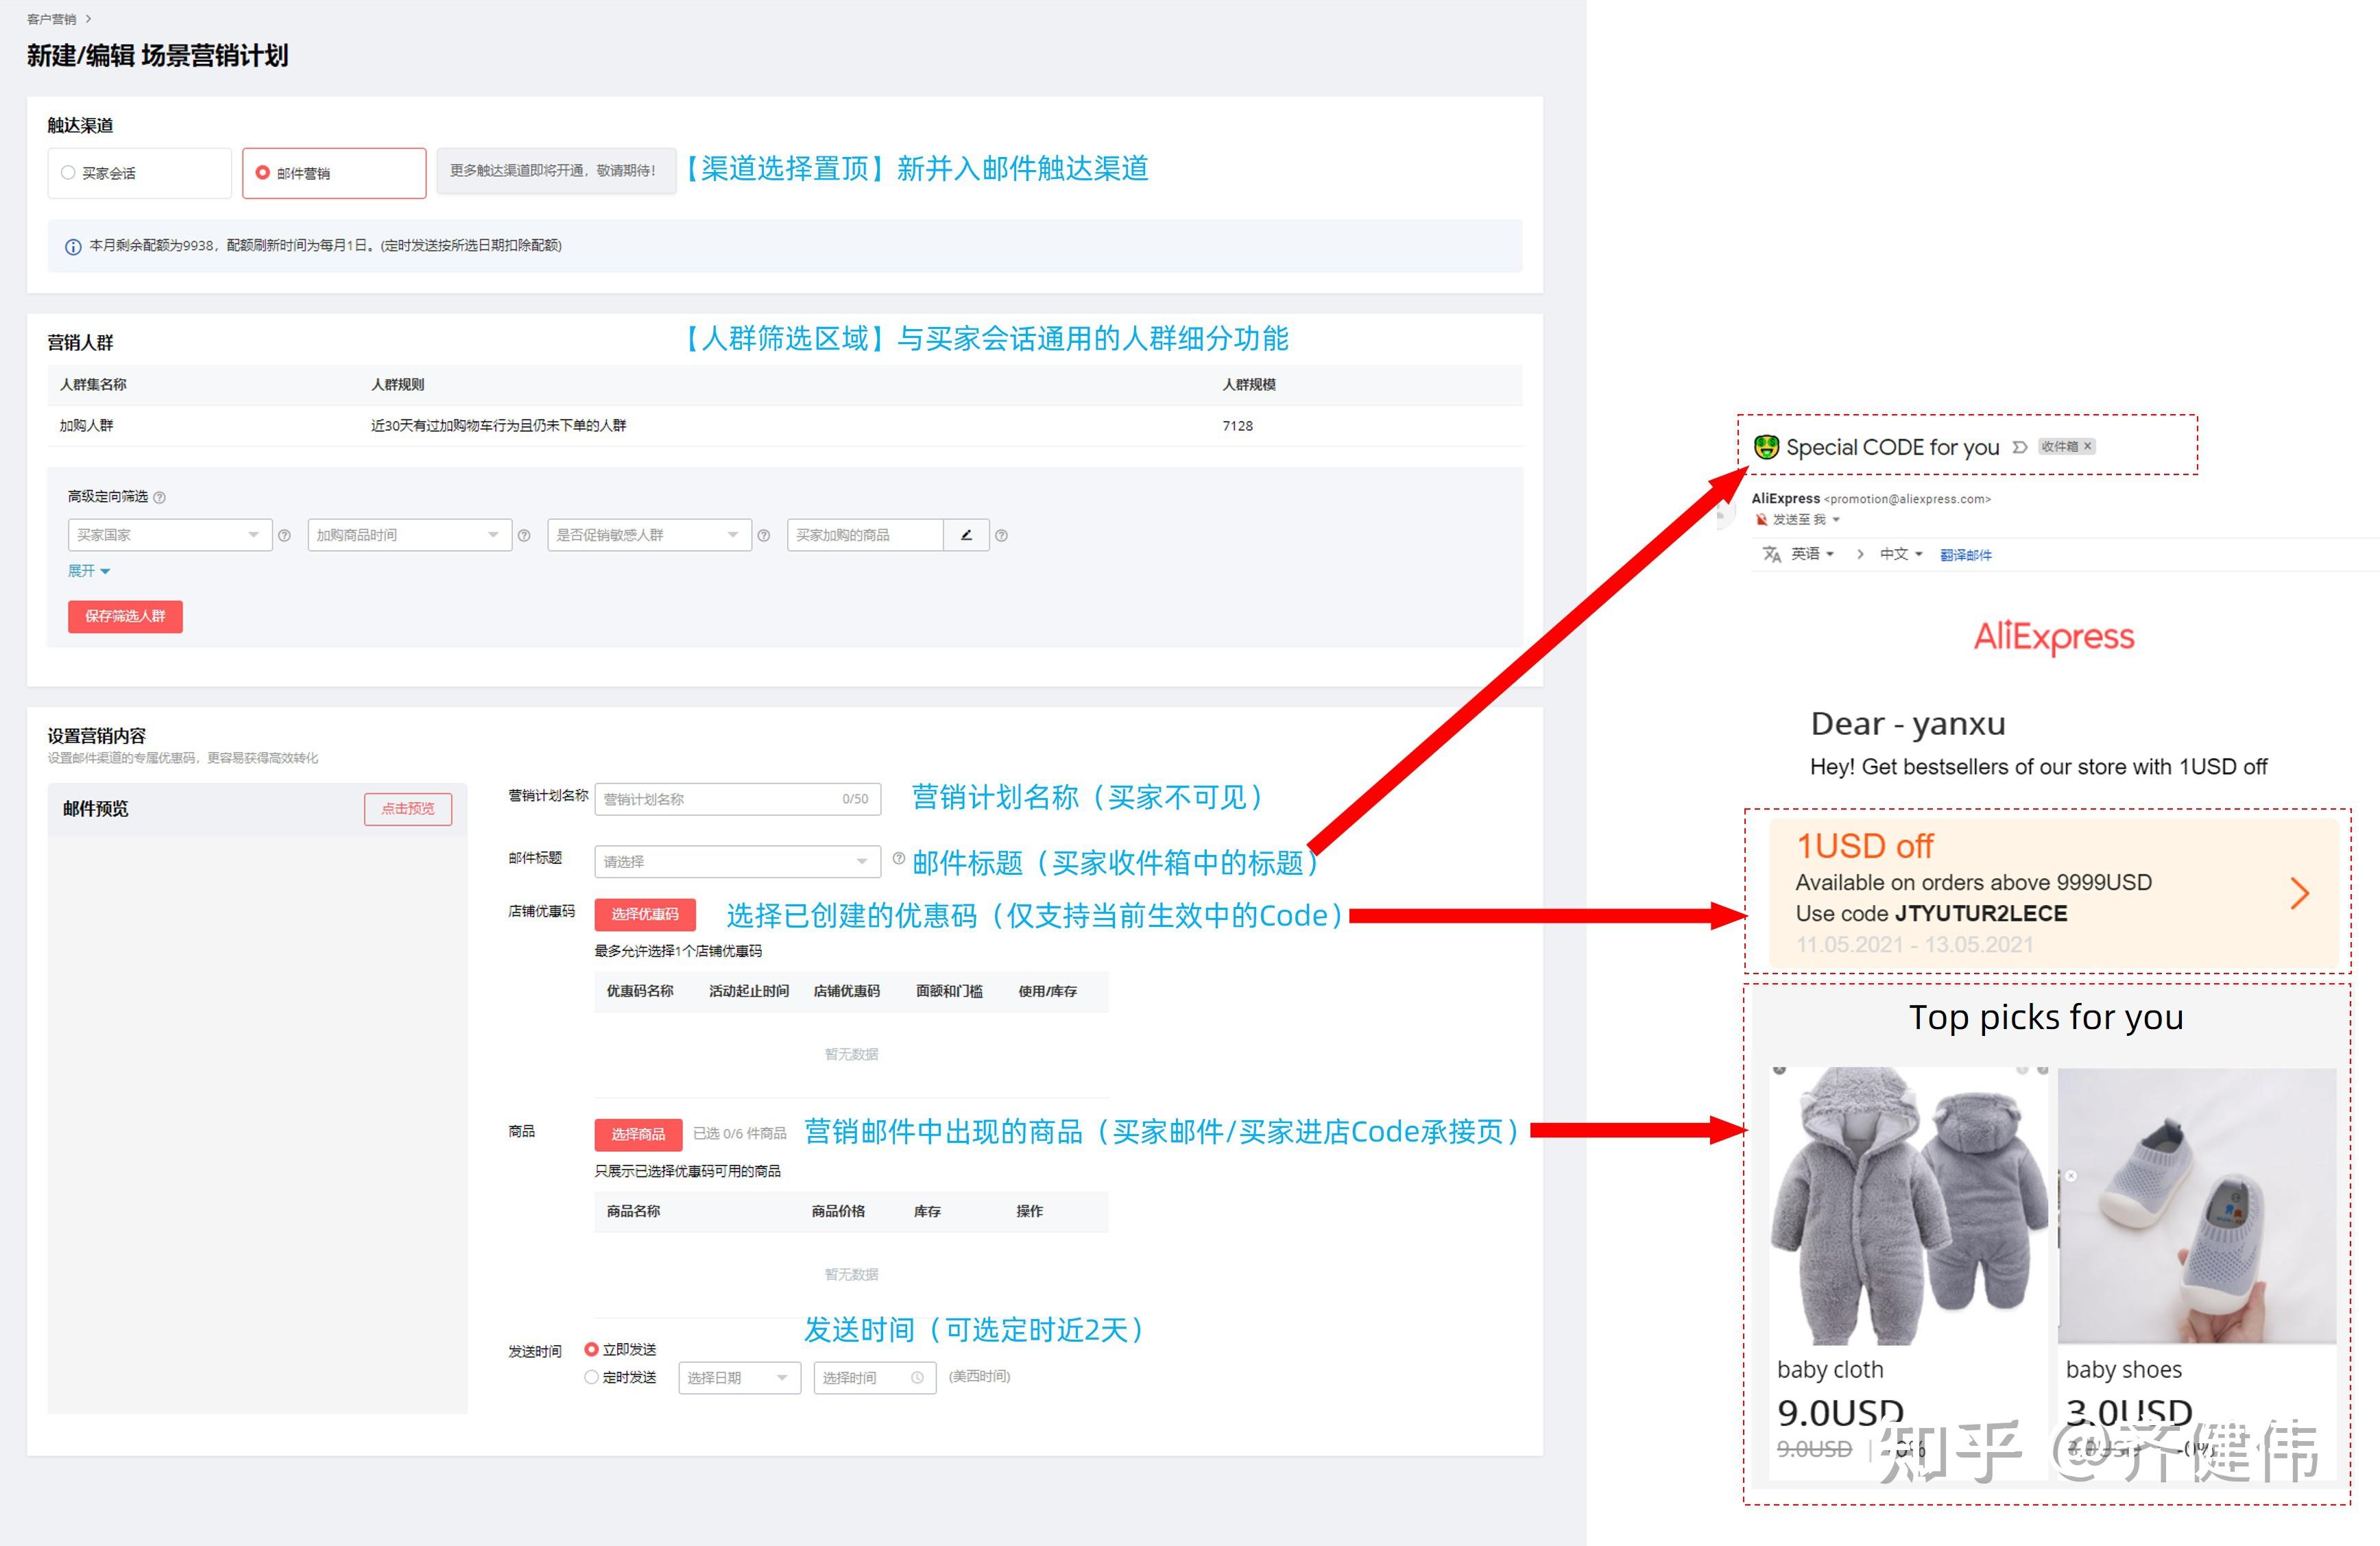Click 保存筛选人群 button
This screenshot has height=1546, width=2380.
click(x=125, y=616)
